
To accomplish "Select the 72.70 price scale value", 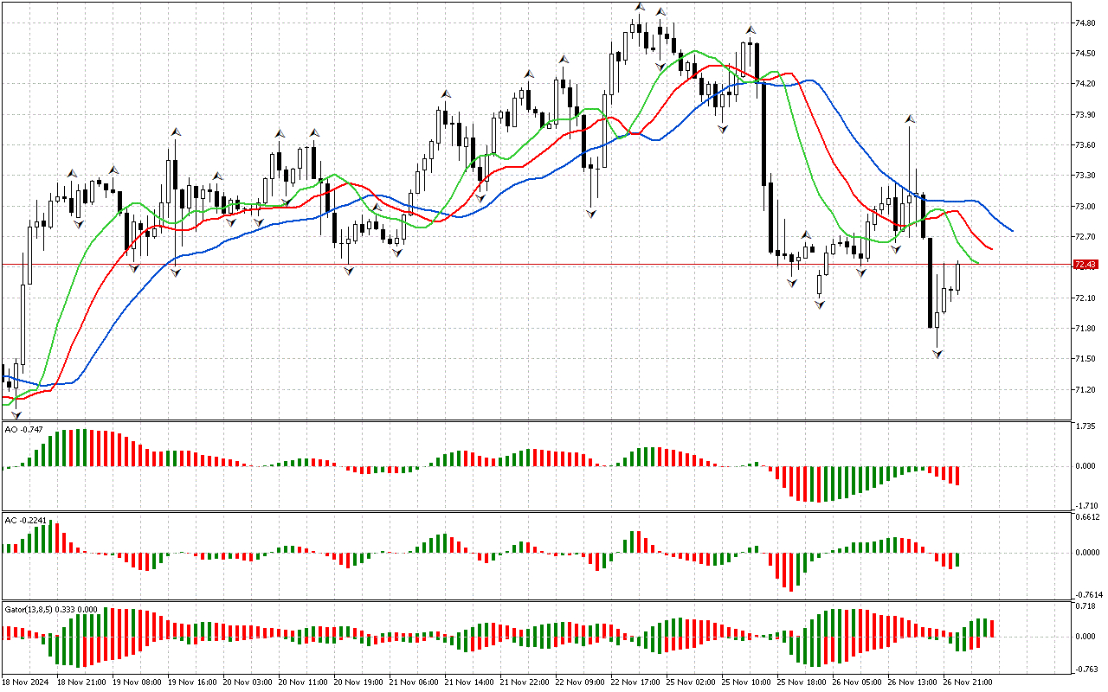I will tap(1084, 237).
